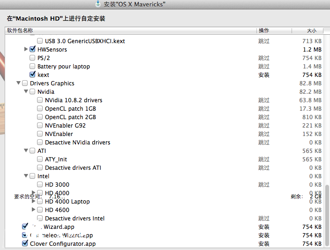Screen dimensions: 330x250
Task: Uncheck the kext package checkbox
Action: [x=32, y=75]
